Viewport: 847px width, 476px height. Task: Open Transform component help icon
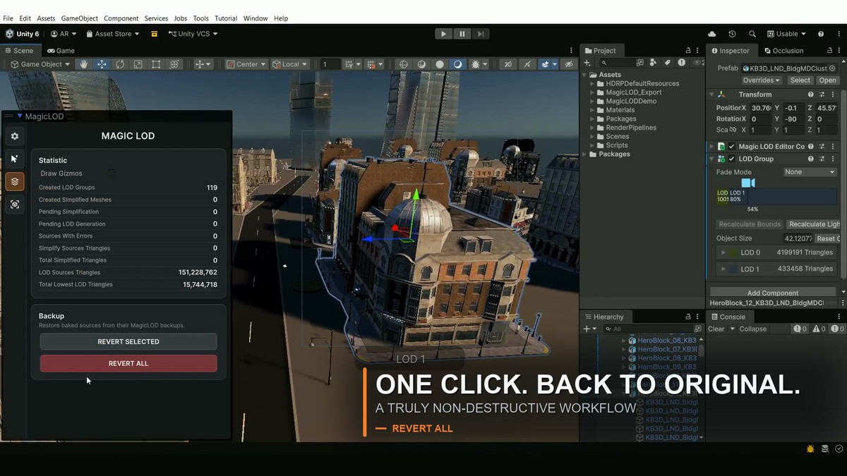coord(810,94)
